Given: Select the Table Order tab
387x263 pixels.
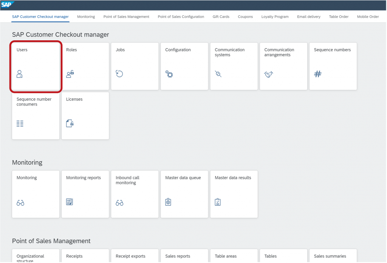Looking at the screenshot, I should 339,17.
